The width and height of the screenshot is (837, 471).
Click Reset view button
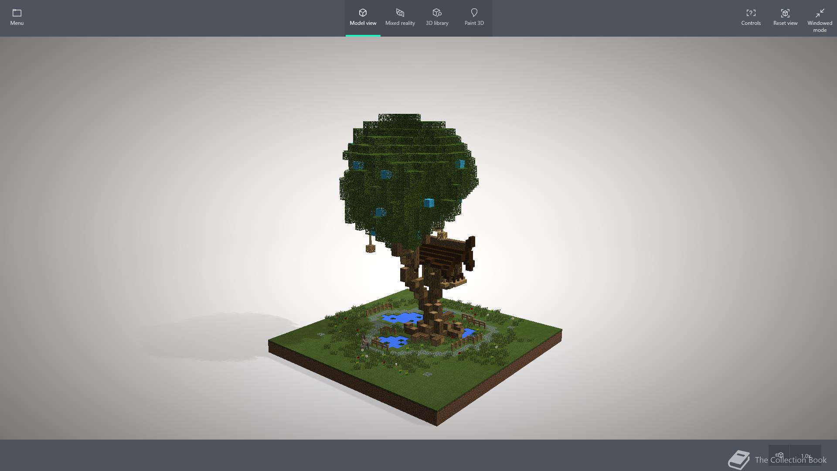785,17
